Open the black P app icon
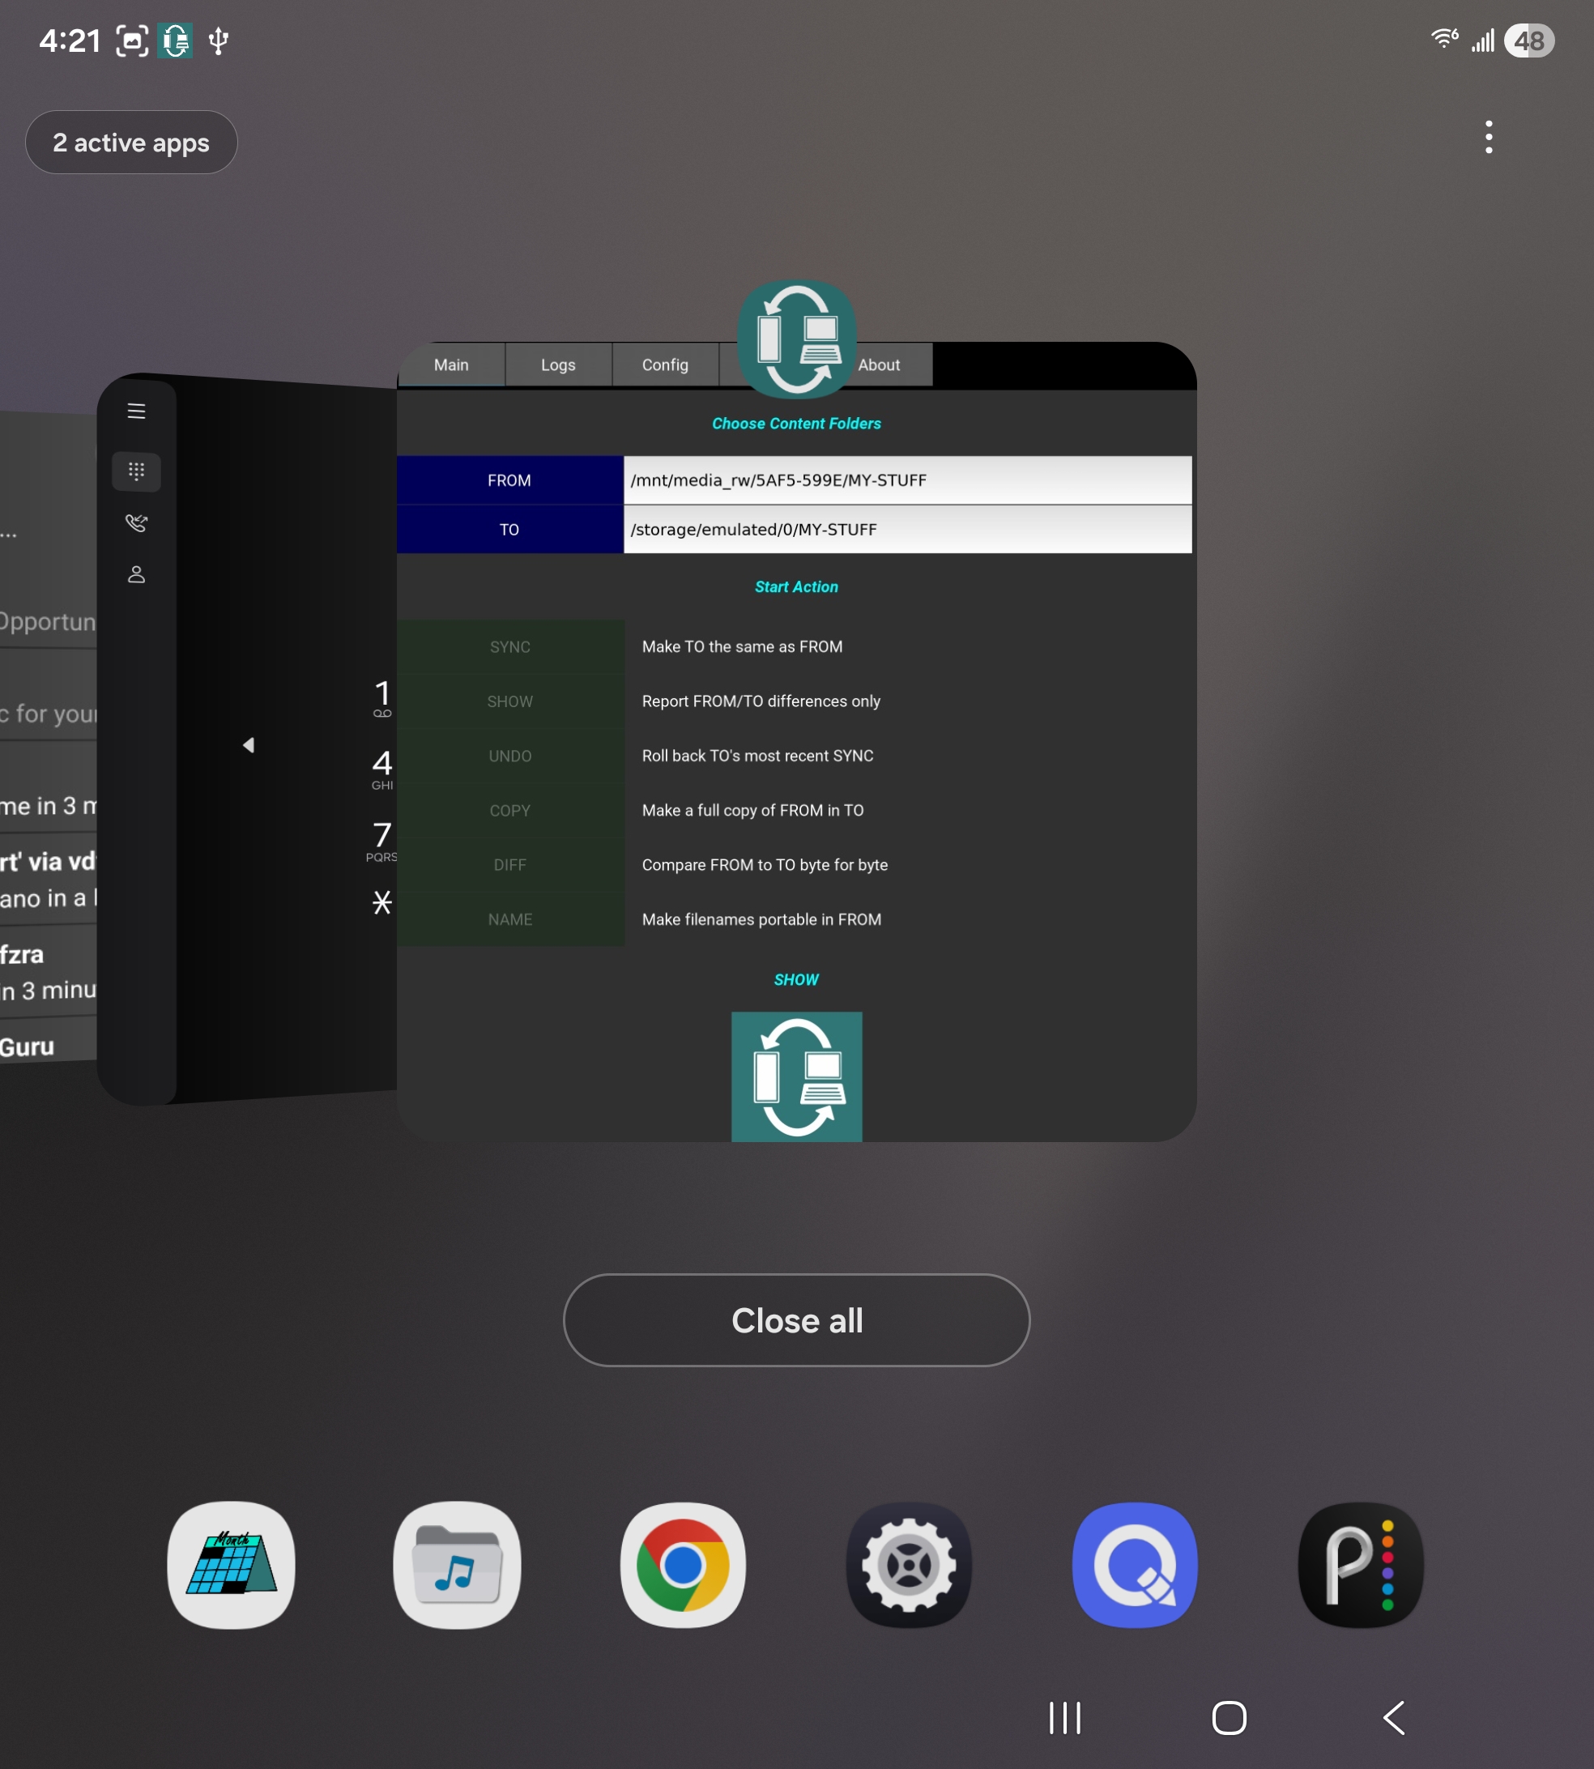This screenshot has width=1594, height=1769. tap(1360, 1565)
